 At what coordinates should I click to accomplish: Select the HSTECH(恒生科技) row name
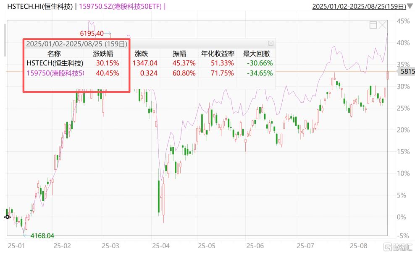55,63
